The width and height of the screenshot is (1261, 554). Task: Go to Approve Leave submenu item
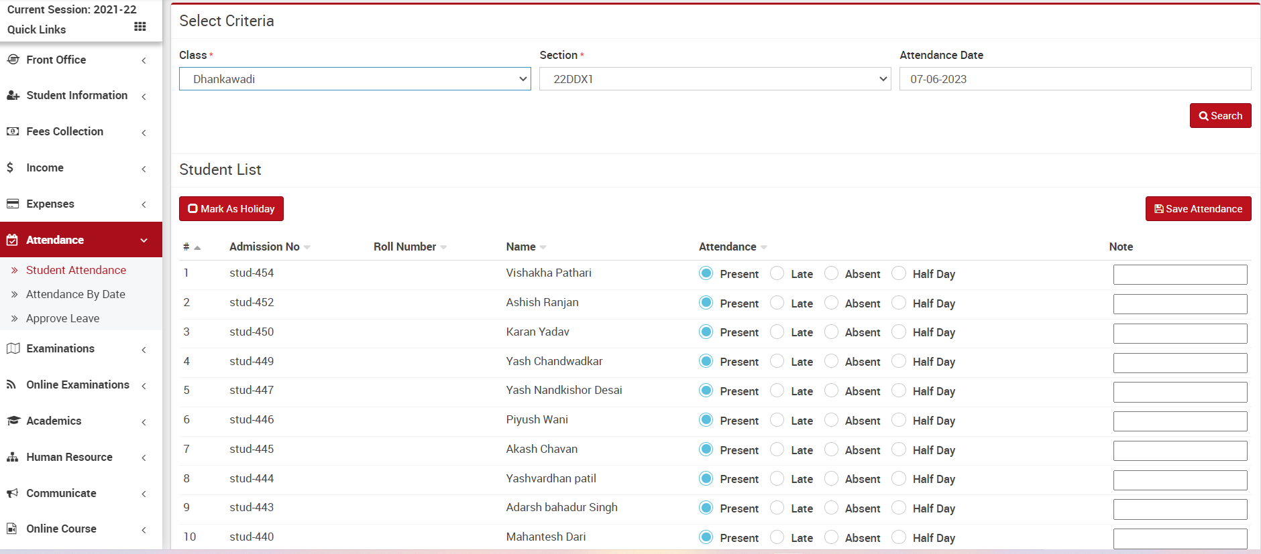click(62, 318)
